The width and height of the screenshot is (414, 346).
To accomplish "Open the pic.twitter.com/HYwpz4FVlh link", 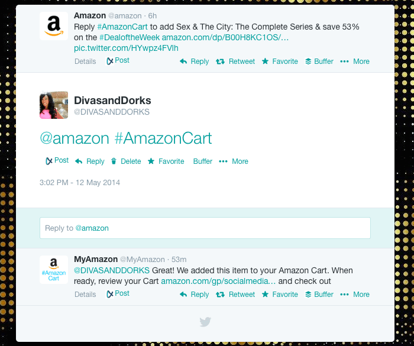I will click(x=126, y=47).
